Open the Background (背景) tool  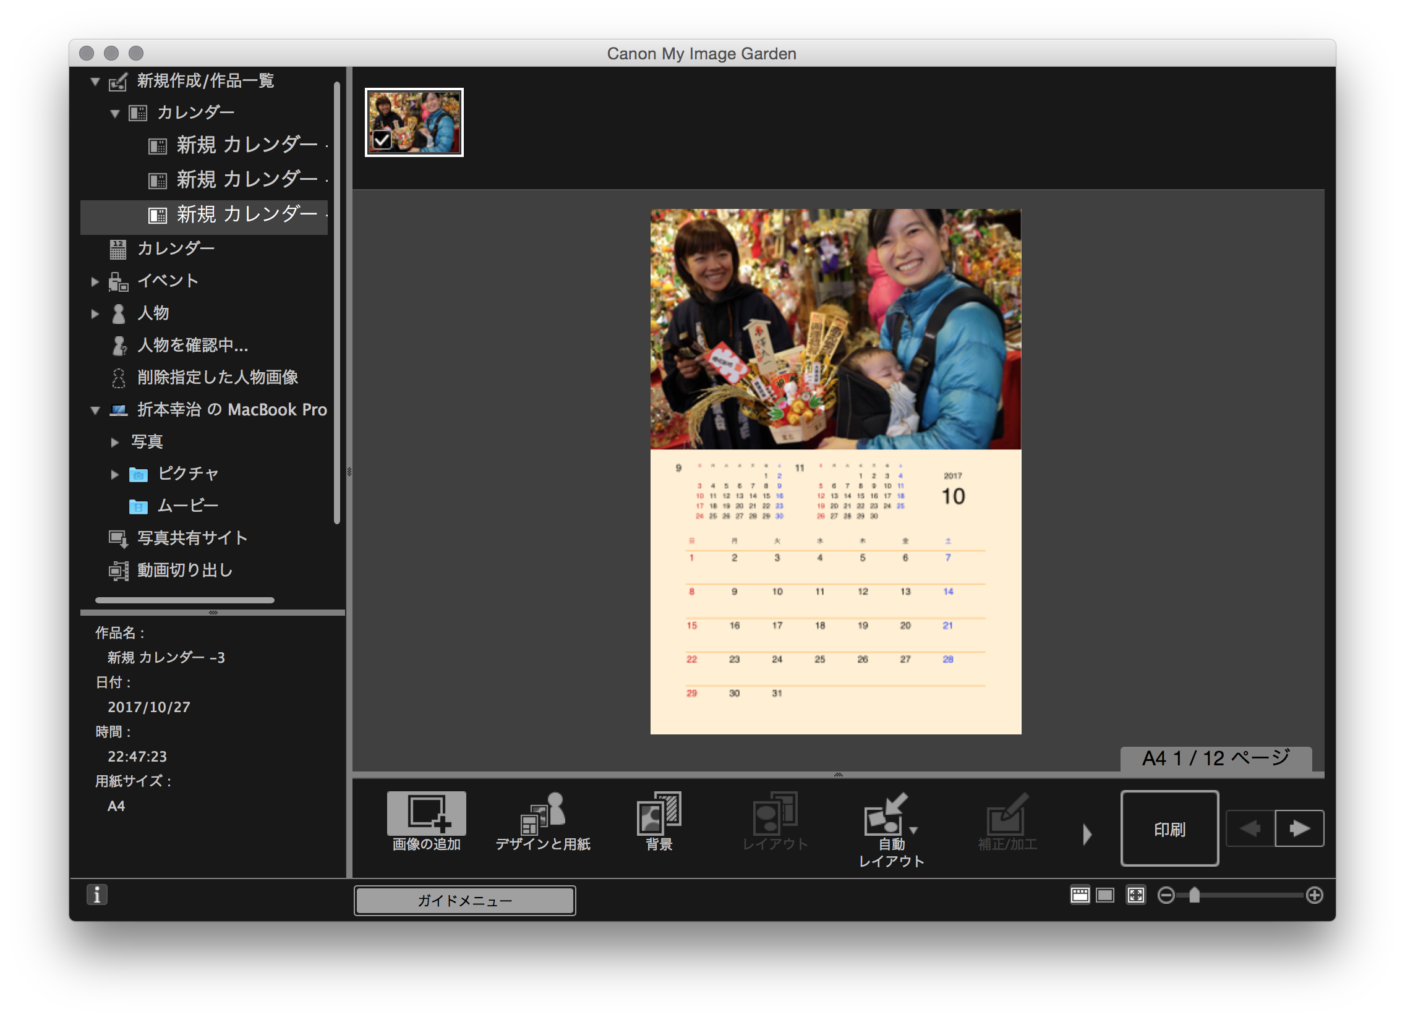(x=659, y=814)
